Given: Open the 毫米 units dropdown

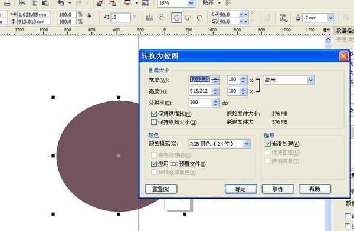Looking at the screenshot, I should [x=311, y=80].
